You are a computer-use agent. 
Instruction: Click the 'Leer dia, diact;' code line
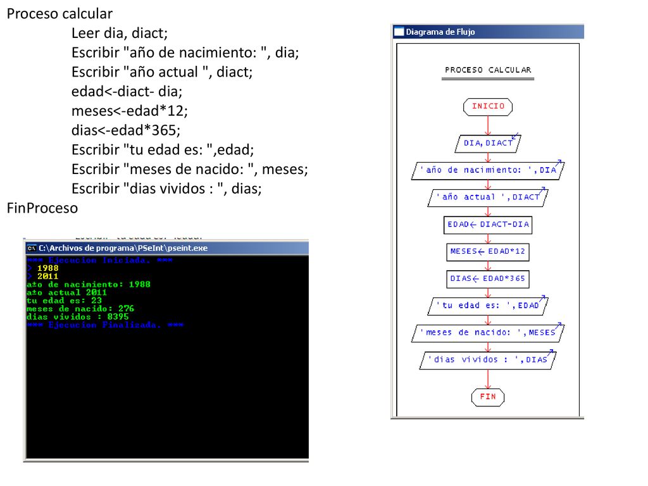coord(120,33)
